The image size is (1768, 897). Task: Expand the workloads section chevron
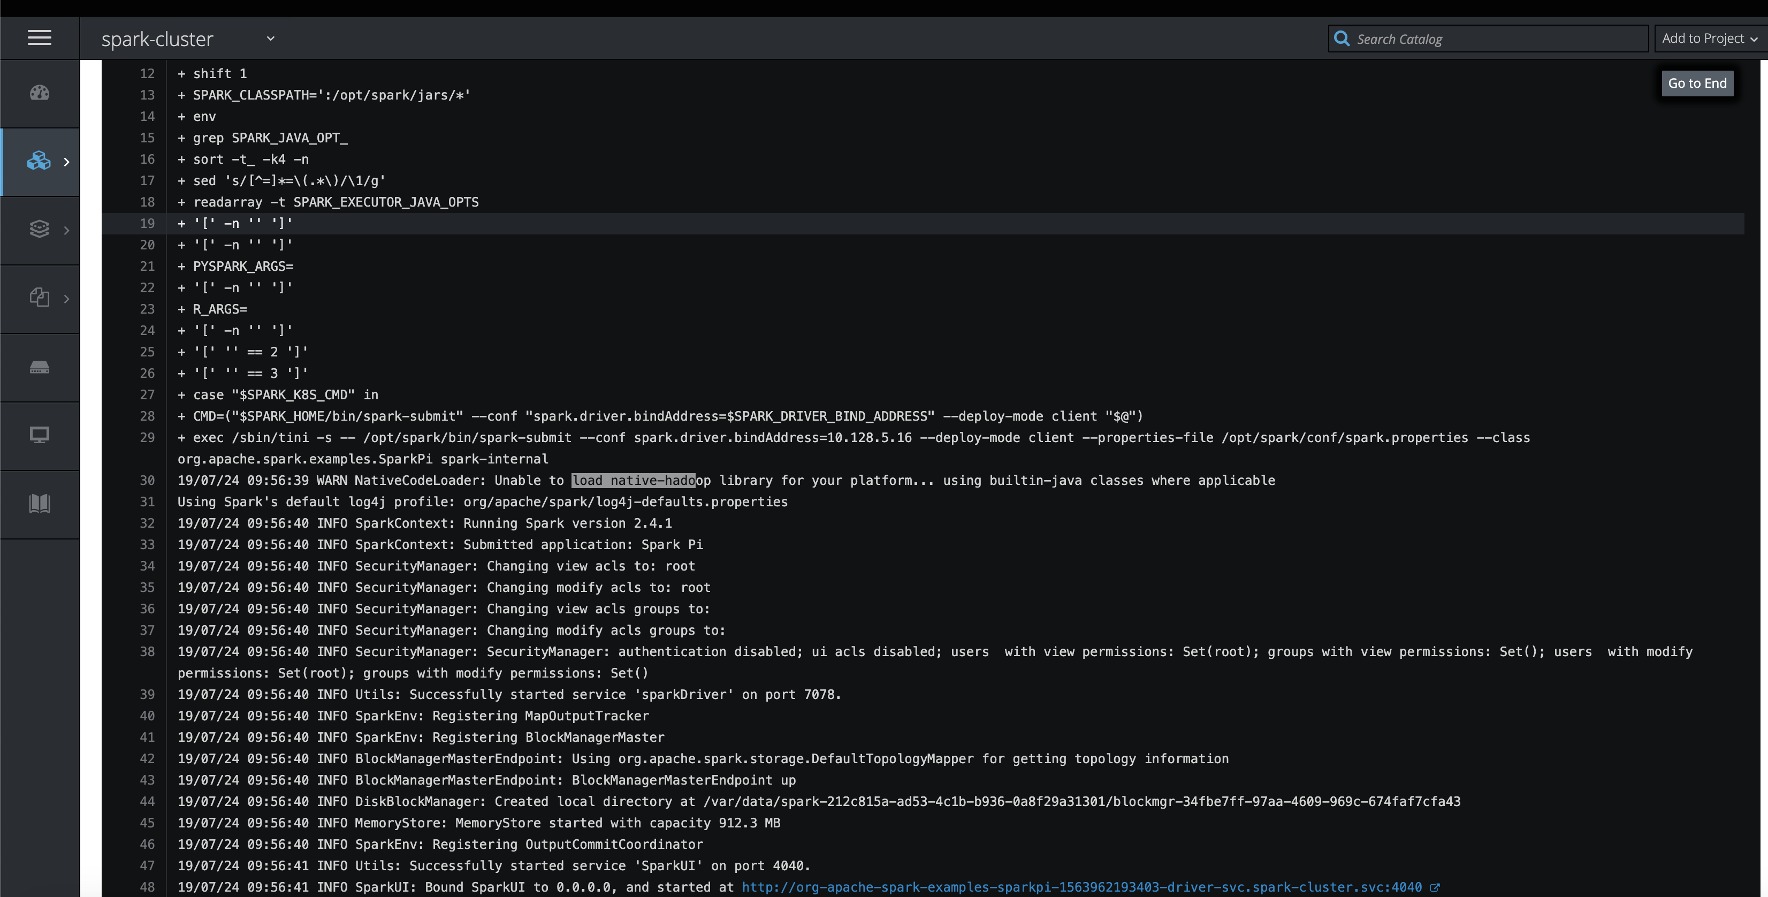point(66,161)
